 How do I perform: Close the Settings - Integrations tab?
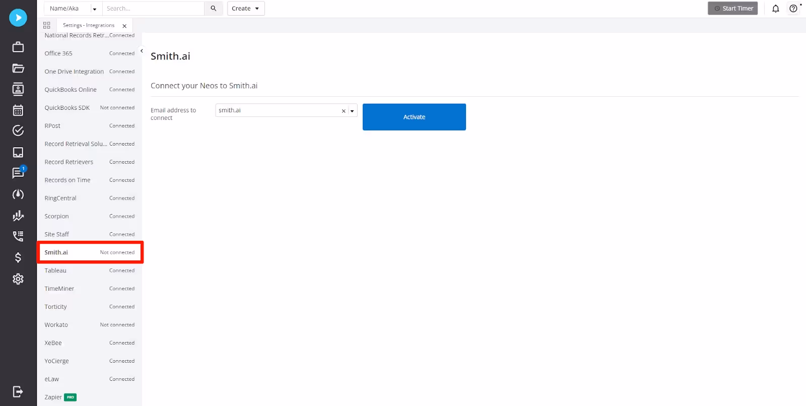(124, 26)
